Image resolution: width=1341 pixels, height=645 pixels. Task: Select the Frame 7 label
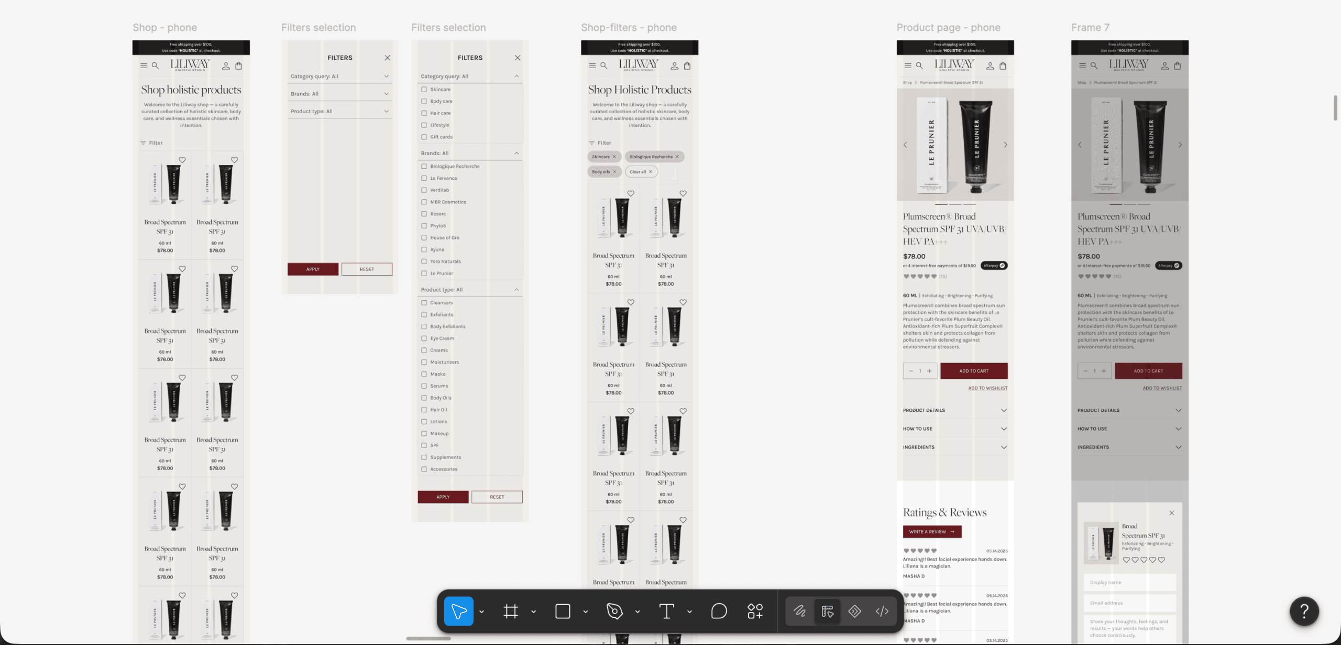pyautogui.click(x=1090, y=27)
